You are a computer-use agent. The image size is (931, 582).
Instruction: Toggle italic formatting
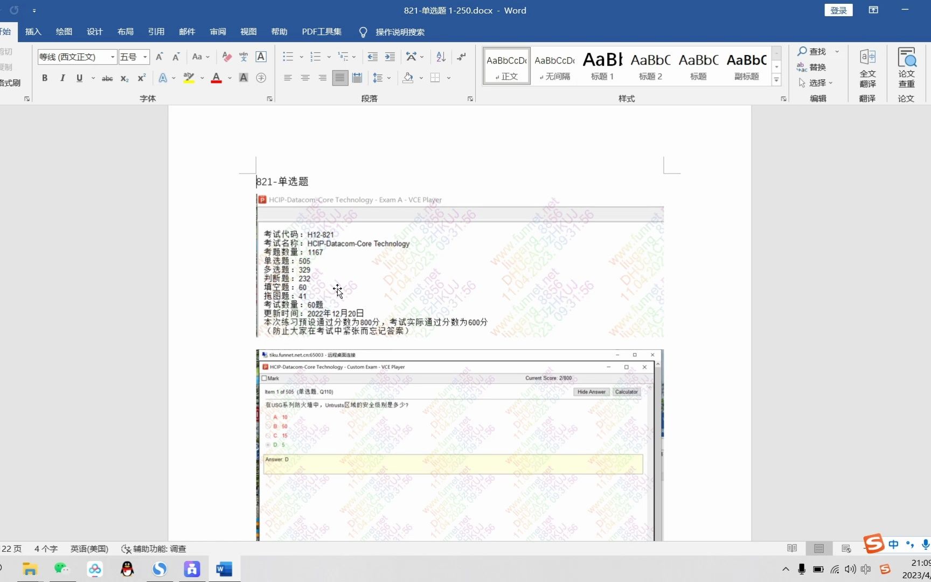click(x=62, y=78)
